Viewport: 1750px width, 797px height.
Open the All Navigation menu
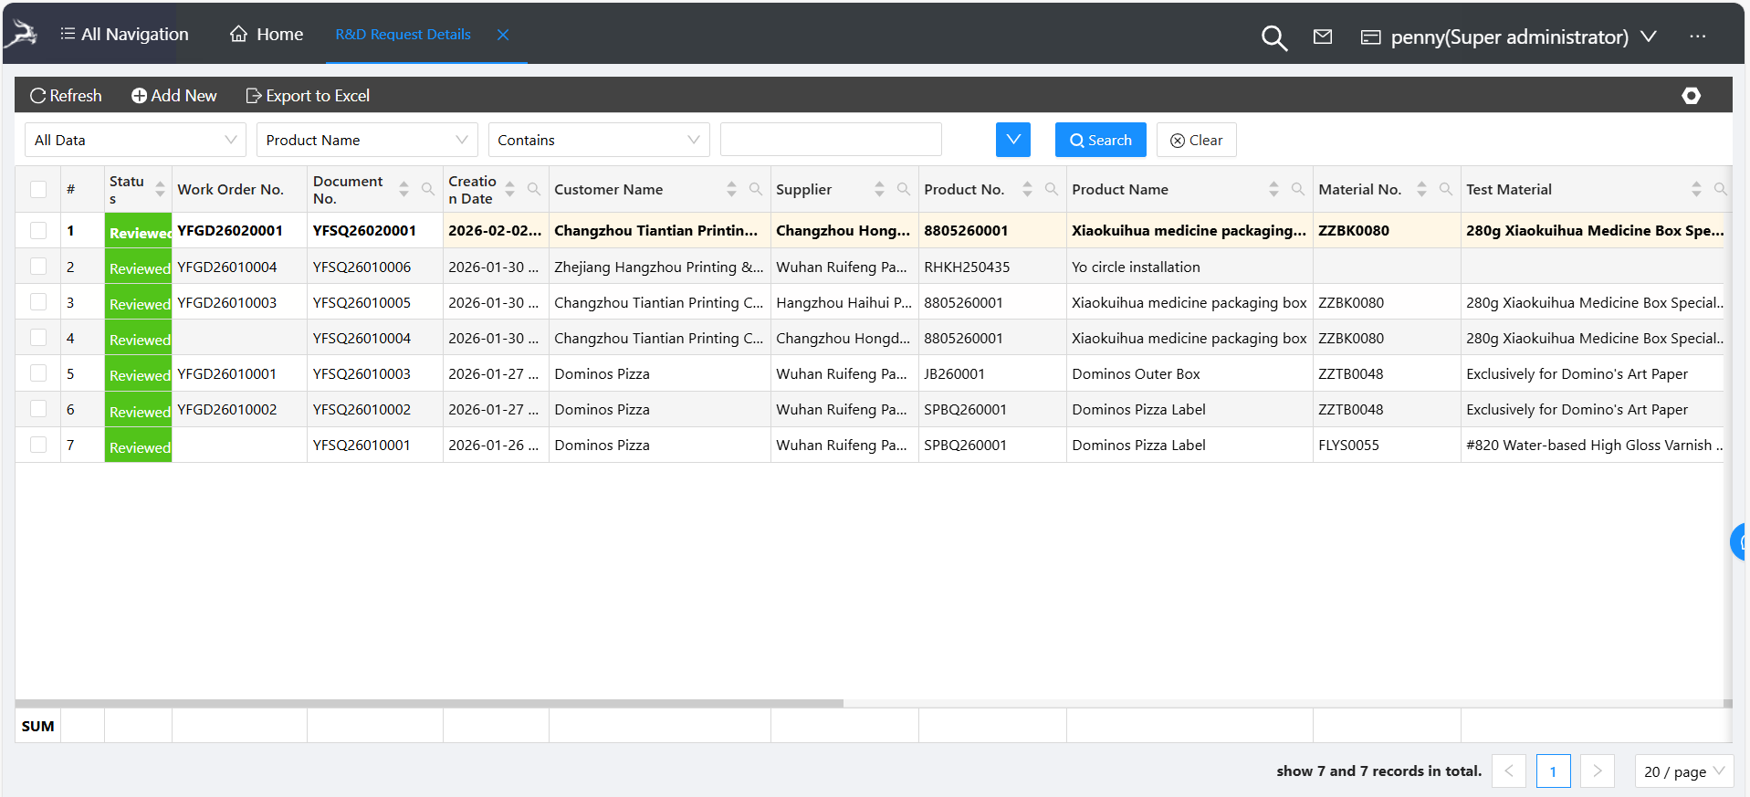click(124, 35)
